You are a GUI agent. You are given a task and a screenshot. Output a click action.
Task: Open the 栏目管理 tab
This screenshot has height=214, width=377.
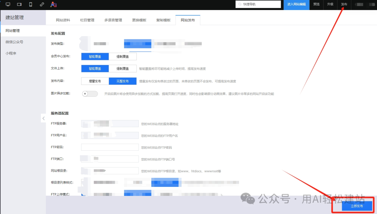click(x=87, y=20)
